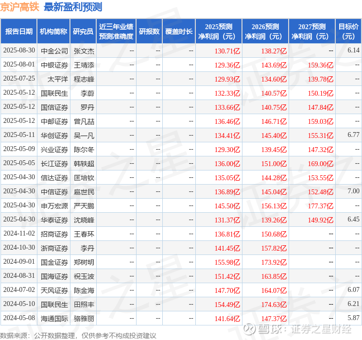Click target price 6.45

tap(353, 219)
